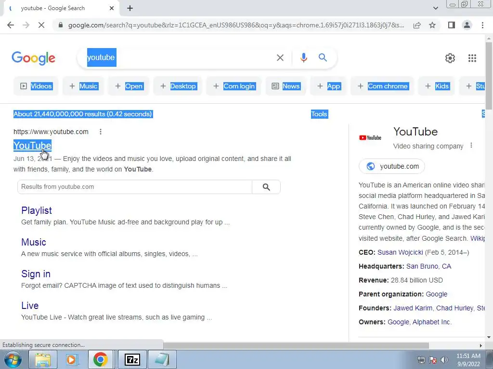Open 7-Zip from the taskbar

click(x=132, y=359)
